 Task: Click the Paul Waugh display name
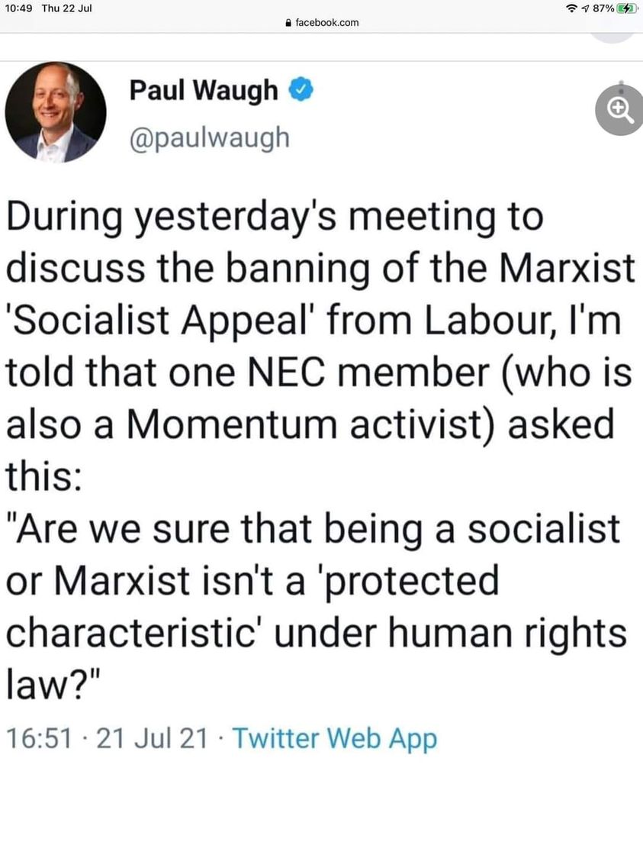pyautogui.click(x=204, y=91)
